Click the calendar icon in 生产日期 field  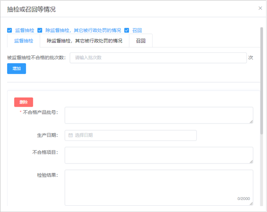(x=70, y=136)
